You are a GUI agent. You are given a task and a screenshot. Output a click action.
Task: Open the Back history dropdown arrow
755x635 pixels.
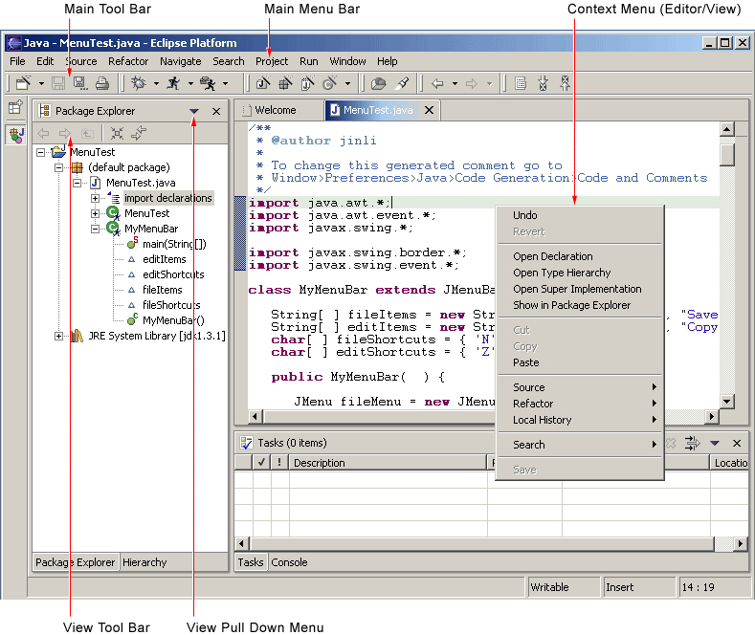tap(455, 84)
